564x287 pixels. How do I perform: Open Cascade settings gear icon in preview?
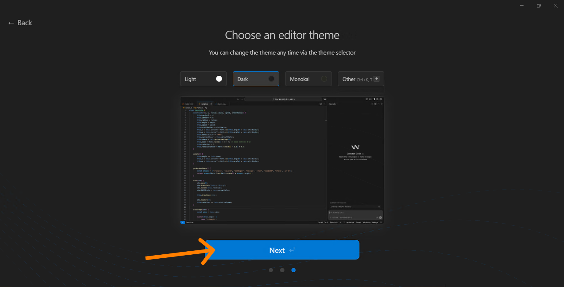[375, 104]
